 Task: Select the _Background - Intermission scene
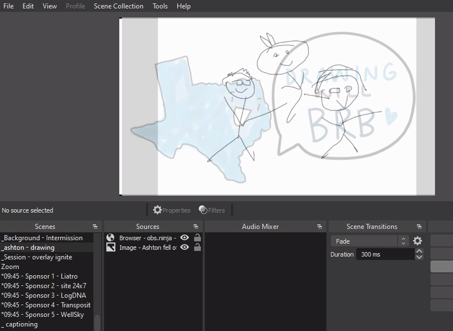(x=47, y=238)
